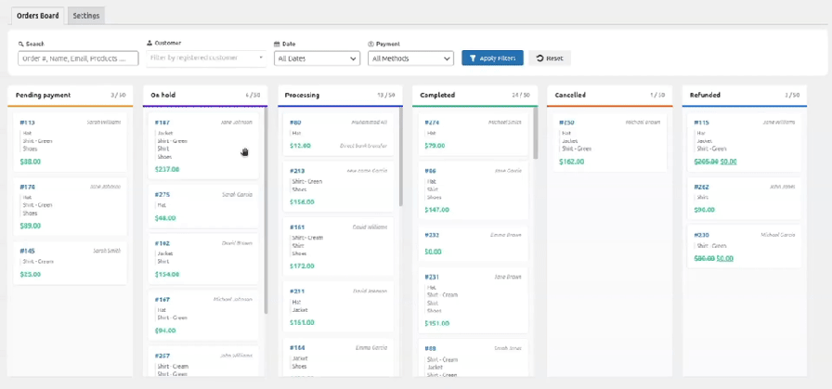Open order #250 in Cancelled

click(x=610, y=142)
